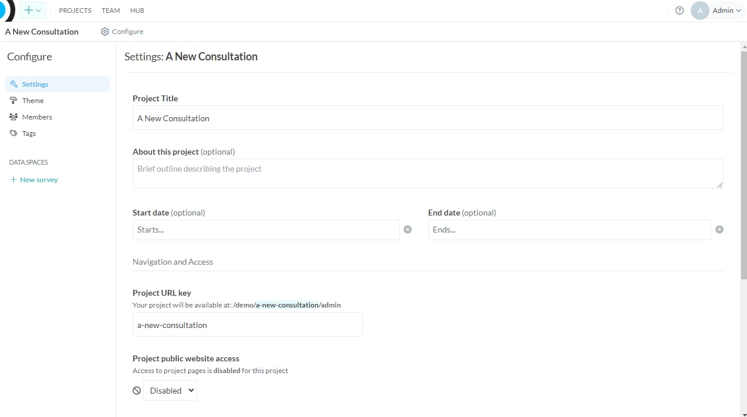Open the HUB menu
The width and height of the screenshot is (747, 417).
click(x=137, y=11)
